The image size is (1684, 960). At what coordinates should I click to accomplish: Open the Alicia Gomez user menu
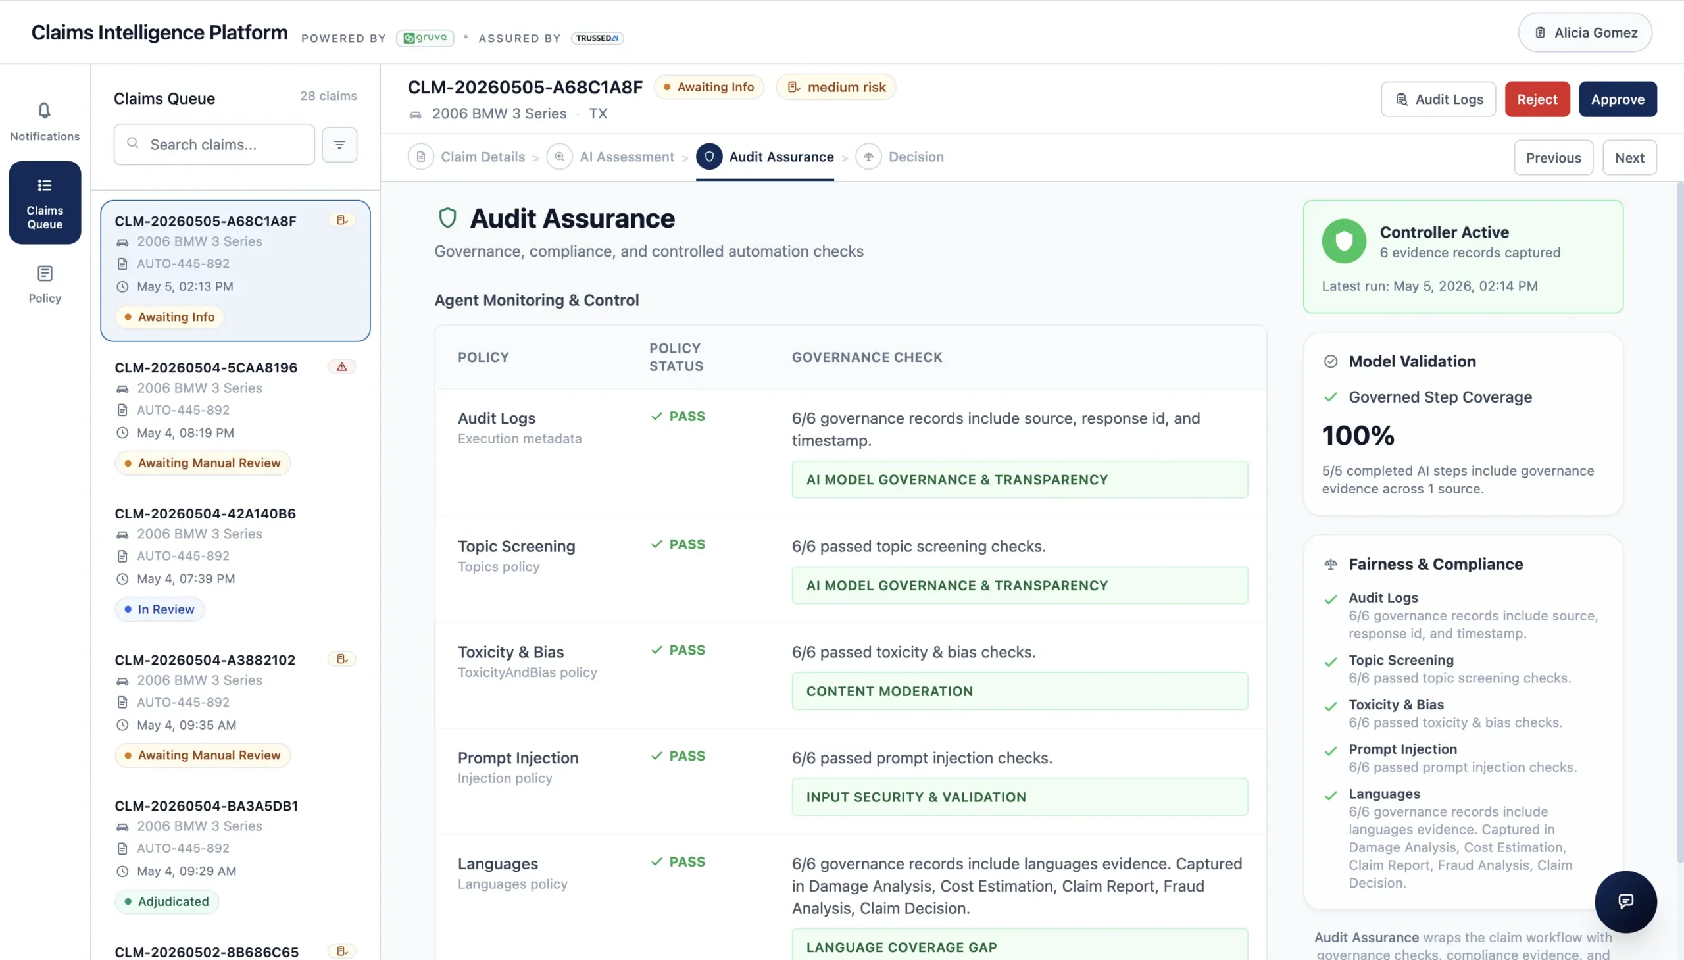[x=1585, y=32]
